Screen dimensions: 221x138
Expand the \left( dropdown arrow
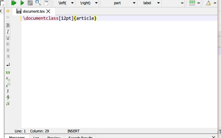[72, 3]
